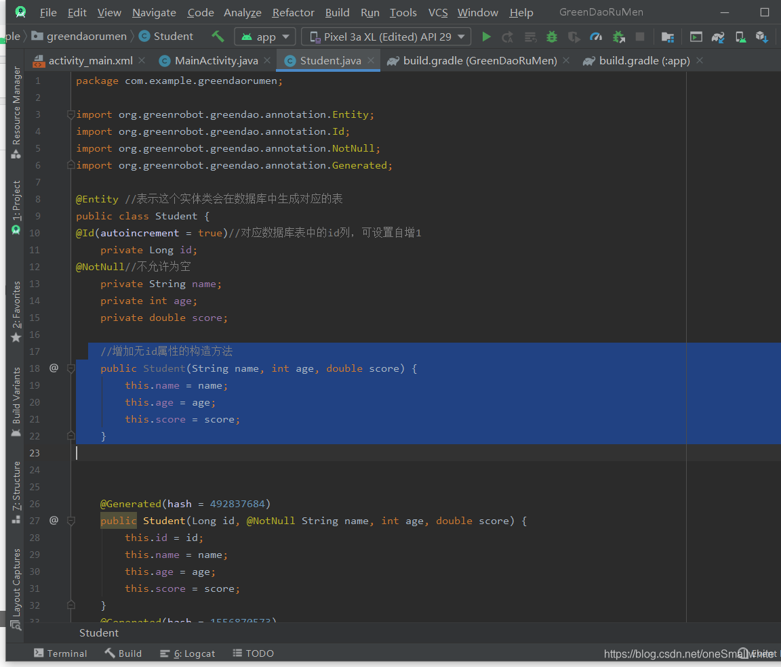Open the Logcat tool window
Image resolution: width=781 pixels, height=667 pixels.
[x=187, y=653]
